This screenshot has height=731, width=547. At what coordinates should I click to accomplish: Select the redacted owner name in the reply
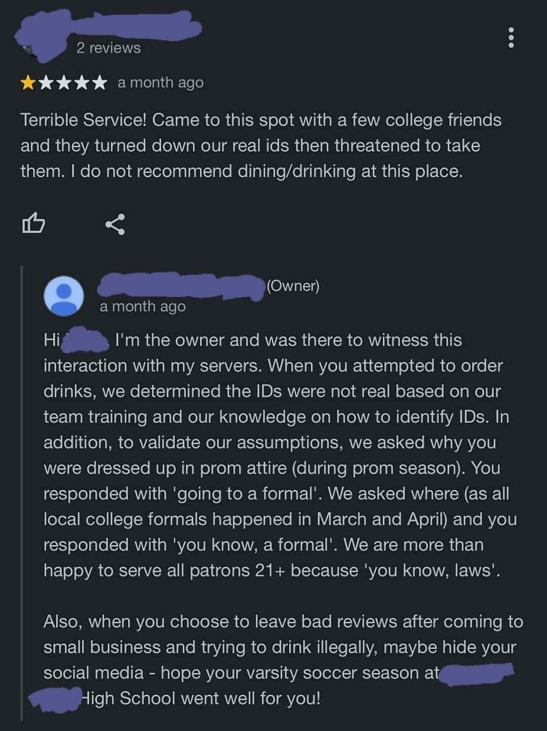coord(180,285)
